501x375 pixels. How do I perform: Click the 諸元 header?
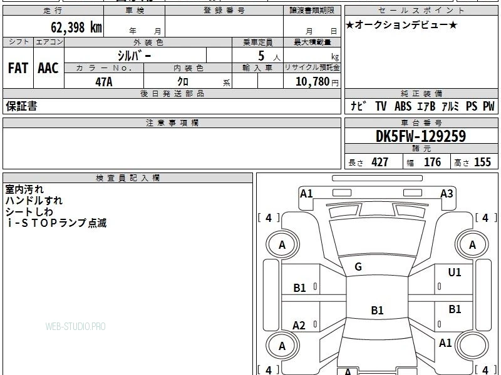[x=421, y=148]
